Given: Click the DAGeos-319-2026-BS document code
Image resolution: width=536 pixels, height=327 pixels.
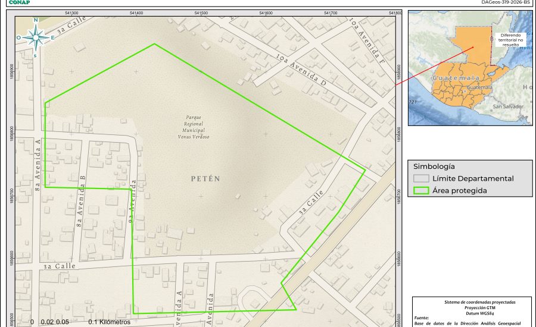Looking at the screenshot, I should coord(505,2).
